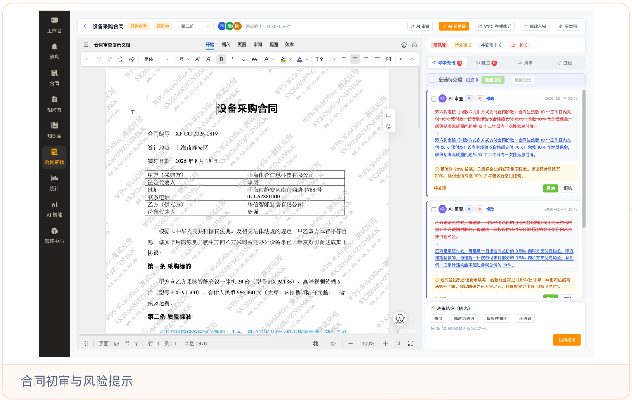
Task: Open AI 智能 in the sidebar
Action: click(54, 209)
